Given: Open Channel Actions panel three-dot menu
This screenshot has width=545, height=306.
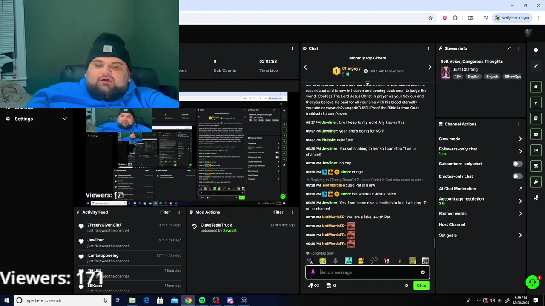Looking at the screenshot, I should [x=519, y=124].
